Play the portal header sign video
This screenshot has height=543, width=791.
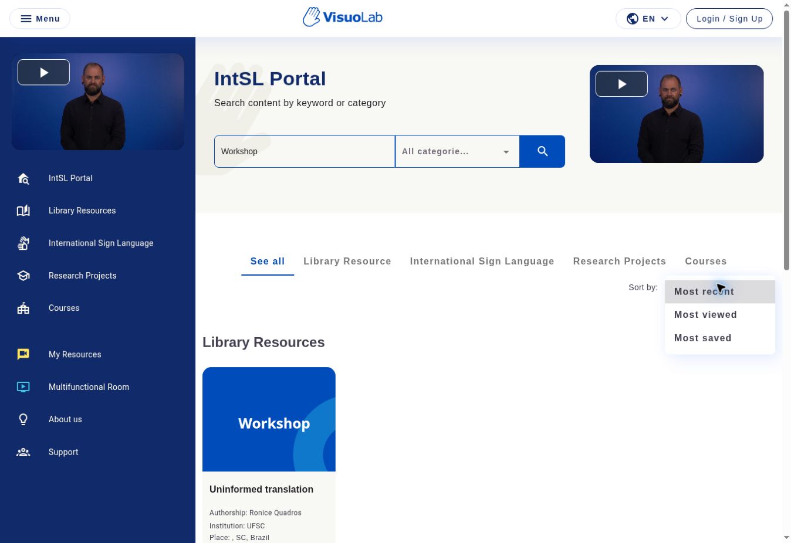(621, 84)
